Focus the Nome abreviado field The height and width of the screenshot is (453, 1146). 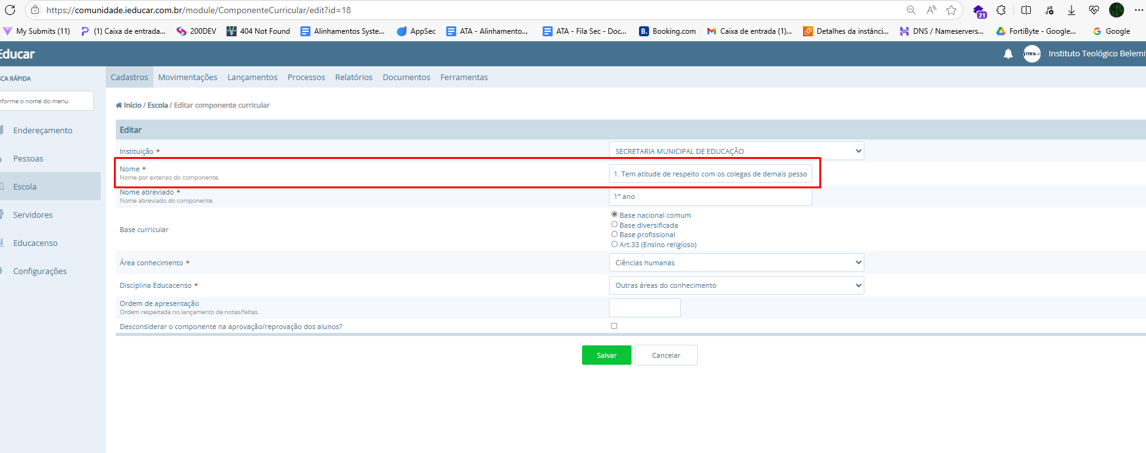tap(710, 196)
